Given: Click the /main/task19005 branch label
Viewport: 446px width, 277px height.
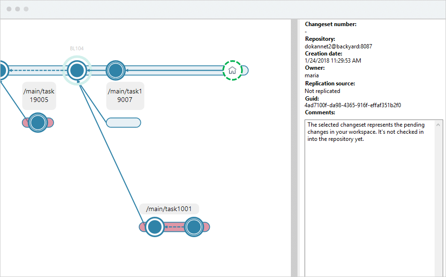Looking at the screenshot, I should click(39, 96).
